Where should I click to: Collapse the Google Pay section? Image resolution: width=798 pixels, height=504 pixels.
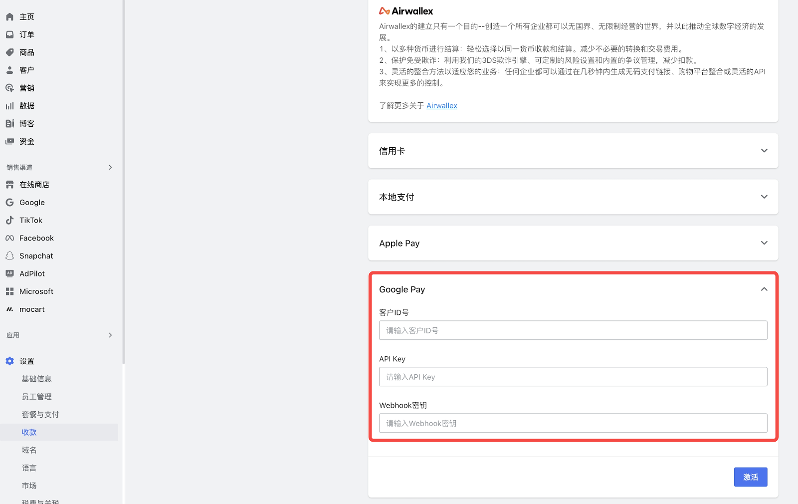pyautogui.click(x=764, y=289)
